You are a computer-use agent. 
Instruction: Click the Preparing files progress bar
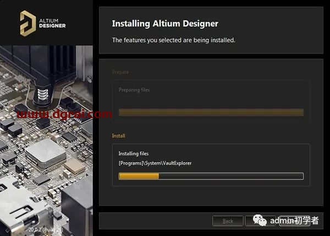click(x=211, y=112)
